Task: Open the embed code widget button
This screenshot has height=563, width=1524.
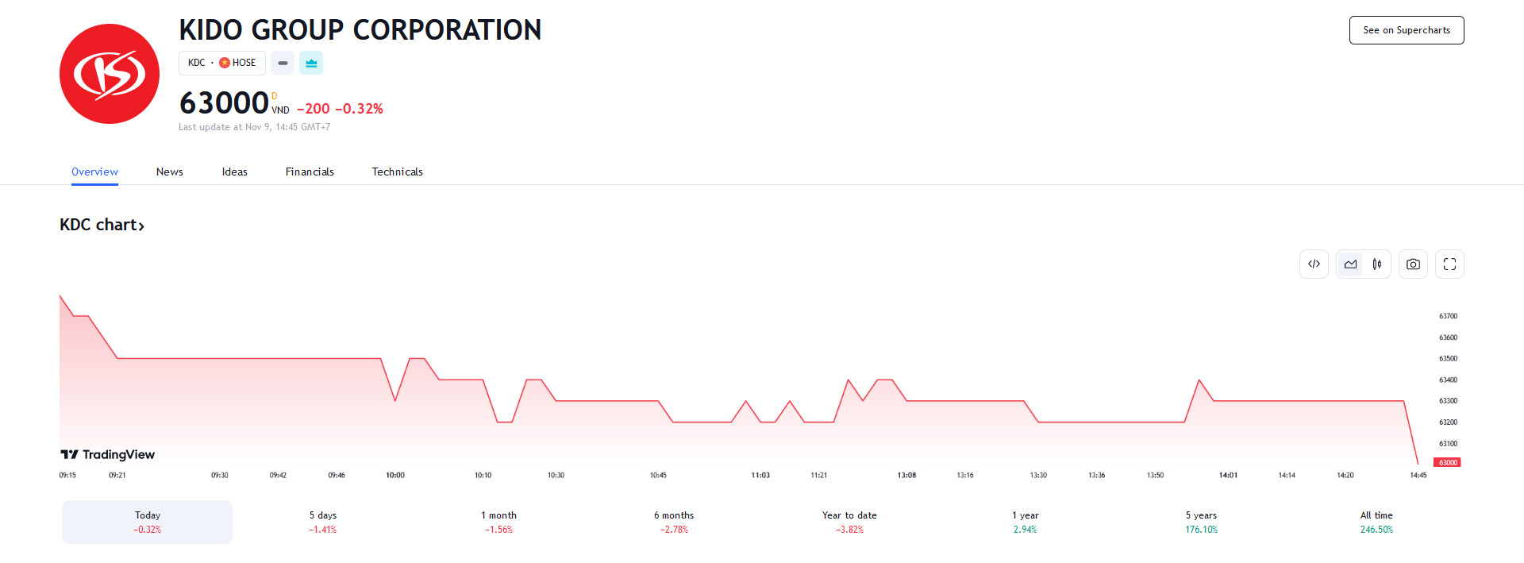Action: (x=1314, y=264)
